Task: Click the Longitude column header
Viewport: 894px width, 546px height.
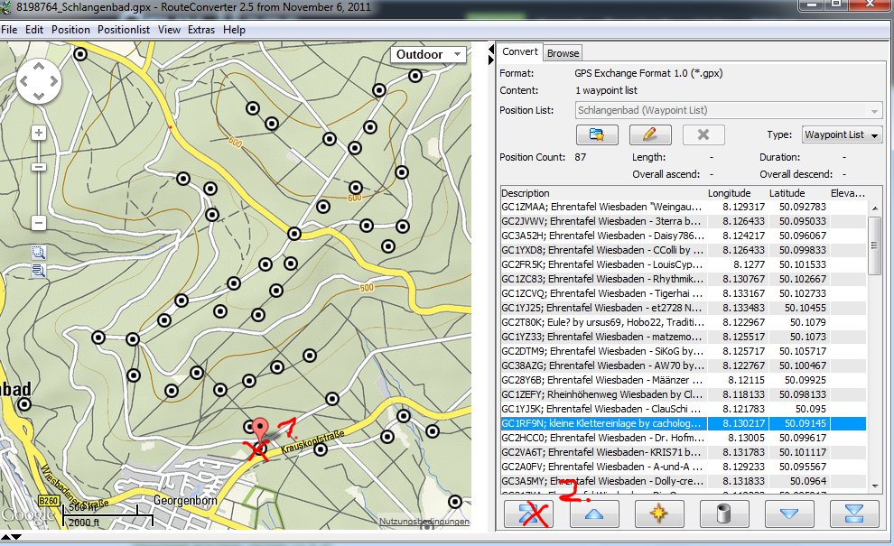Action: tap(738, 193)
